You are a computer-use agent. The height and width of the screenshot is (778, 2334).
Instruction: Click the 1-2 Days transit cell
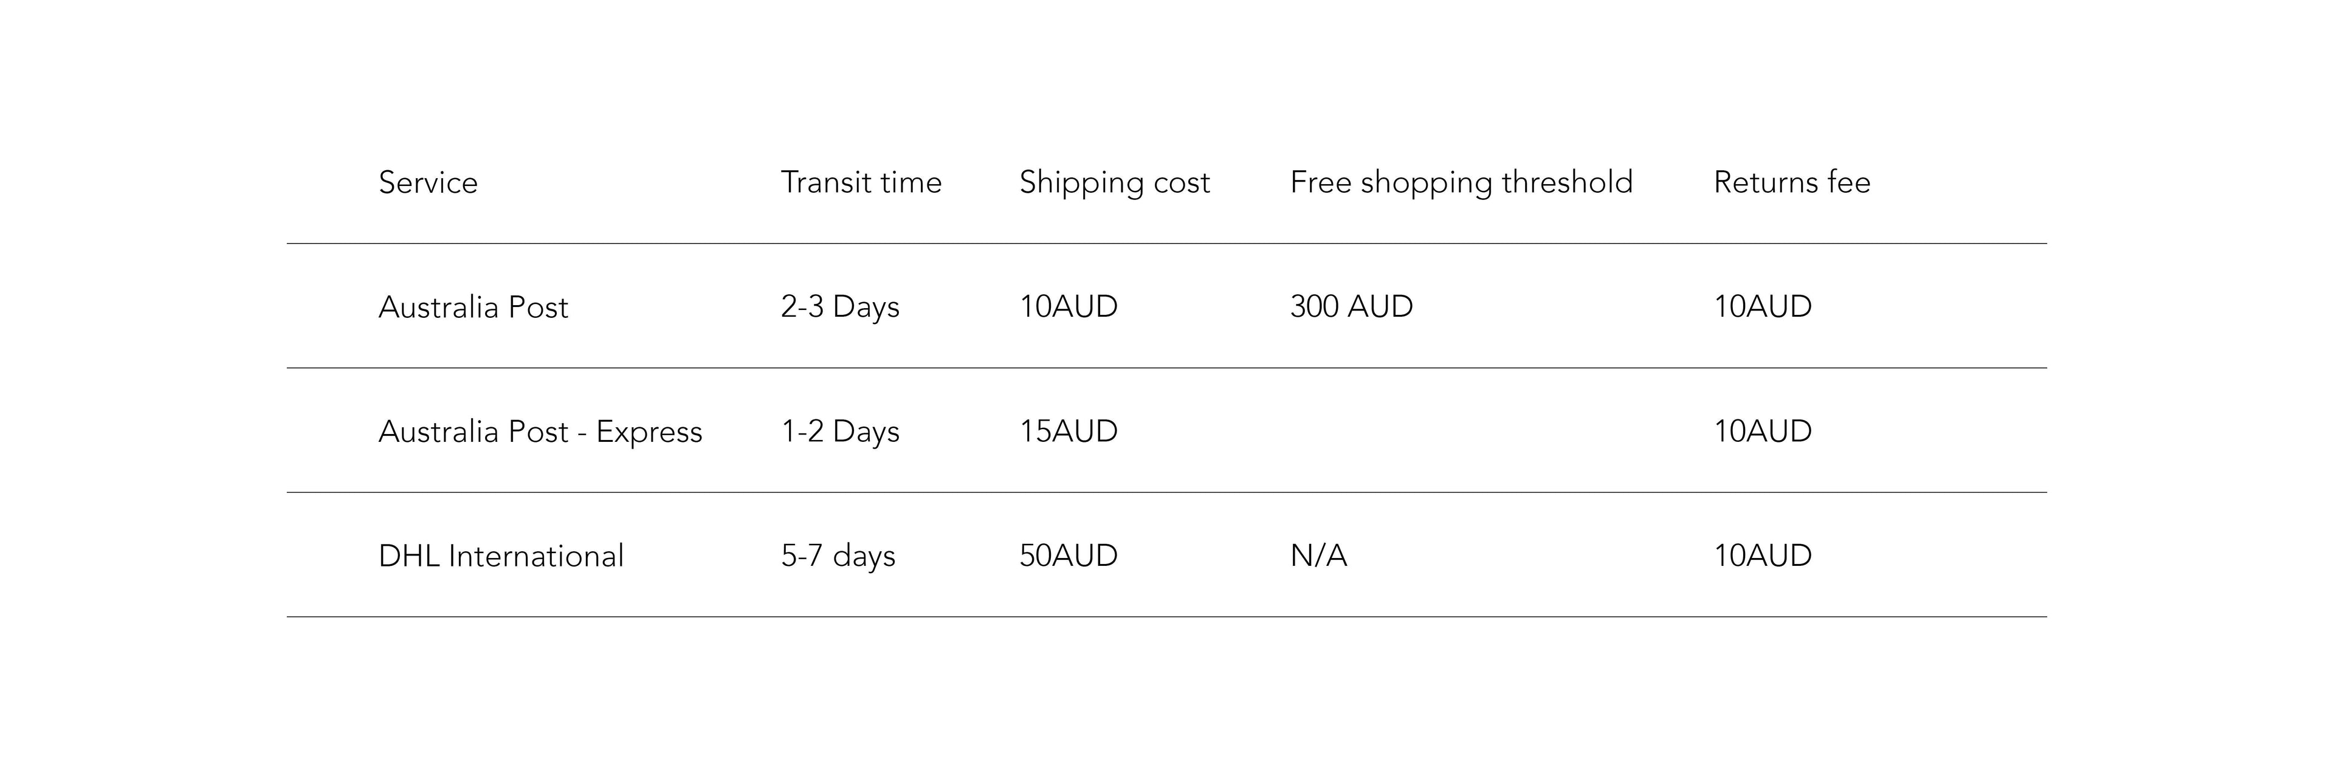pyautogui.click(x=840, y=432)
